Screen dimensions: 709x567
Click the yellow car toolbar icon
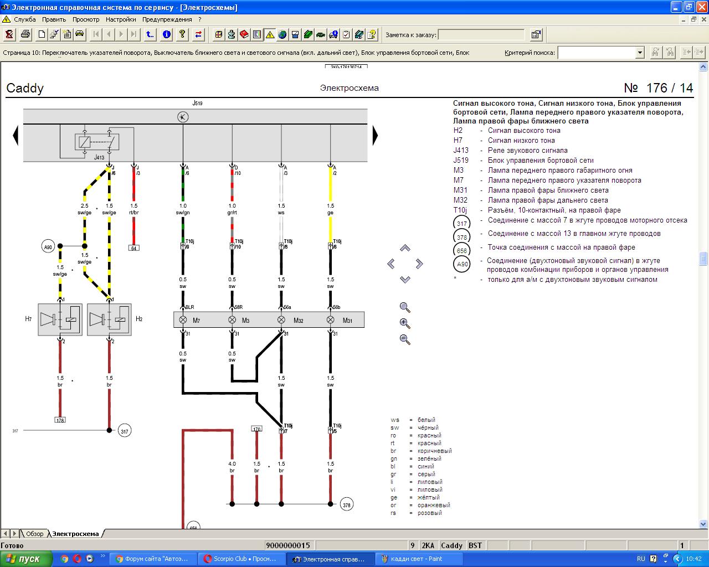click(80, 34)
